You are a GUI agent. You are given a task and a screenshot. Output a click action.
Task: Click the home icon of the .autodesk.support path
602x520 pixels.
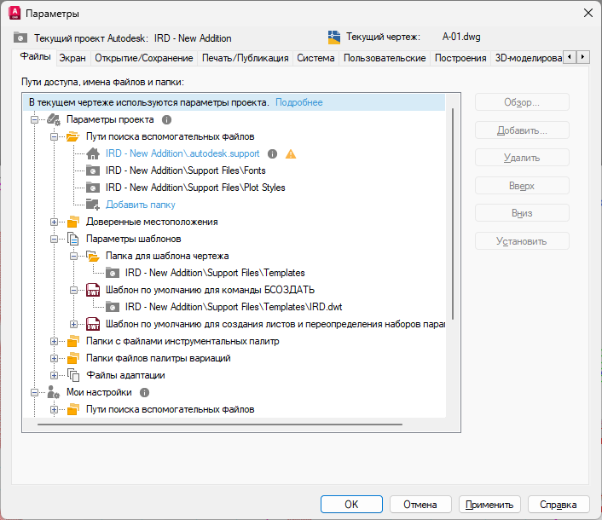(x=93, y=153)
